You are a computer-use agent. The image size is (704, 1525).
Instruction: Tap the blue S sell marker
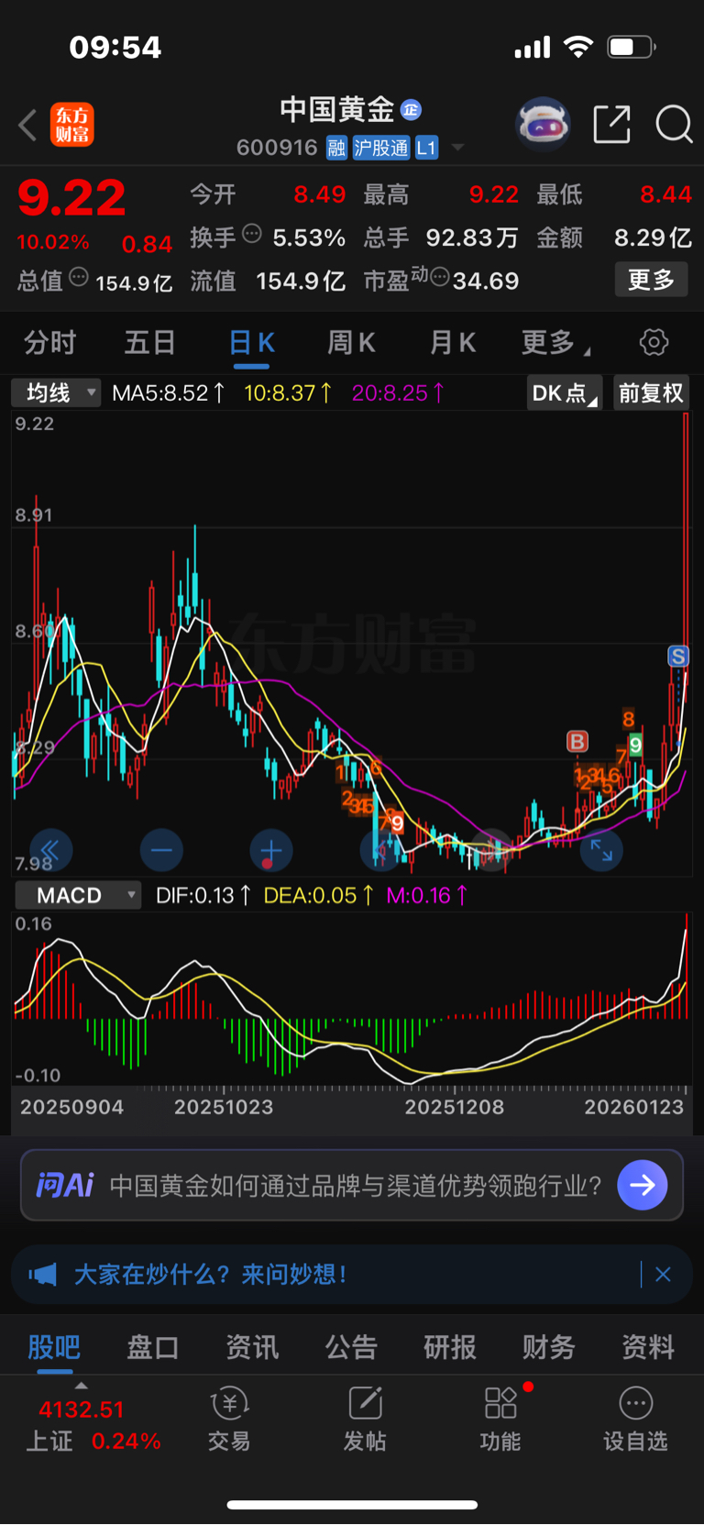pos(678,657)
